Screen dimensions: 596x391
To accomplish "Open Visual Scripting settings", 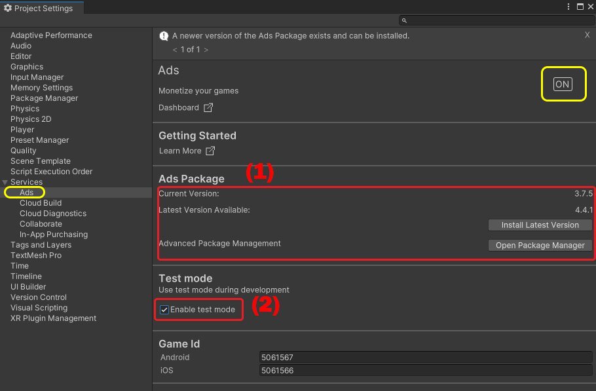I will [x=39, y=308].
